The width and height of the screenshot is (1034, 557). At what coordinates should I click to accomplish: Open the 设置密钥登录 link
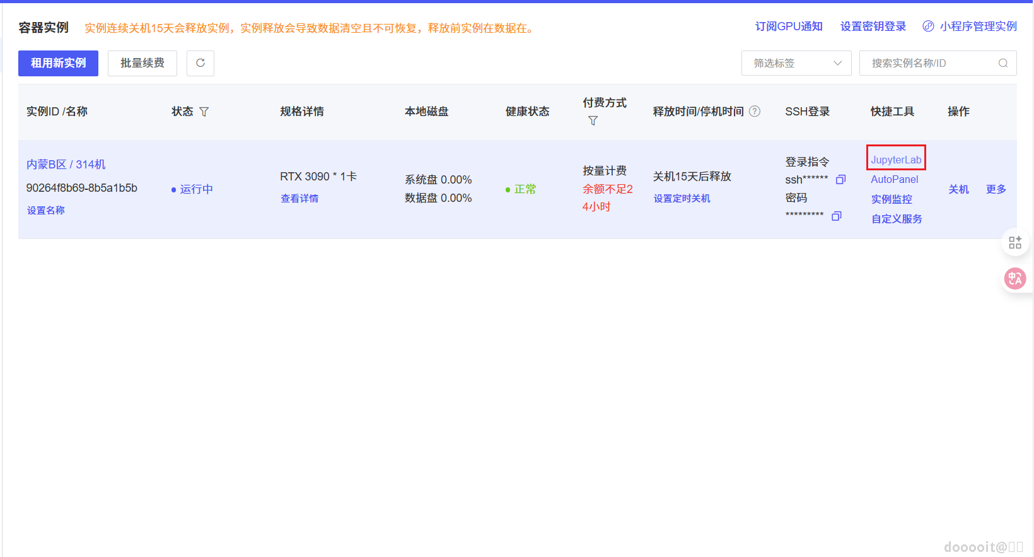pyautogui.click(x=873, y=26)
